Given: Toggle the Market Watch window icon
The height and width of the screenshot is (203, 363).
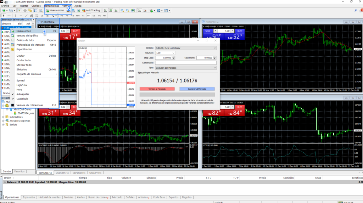Looking at the screenshot, I should tap(19, 10).
